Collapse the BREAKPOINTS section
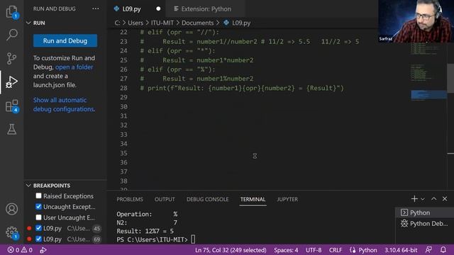This screenshot has width=454, height=255. pyautogui.click(x=28, y=186)
